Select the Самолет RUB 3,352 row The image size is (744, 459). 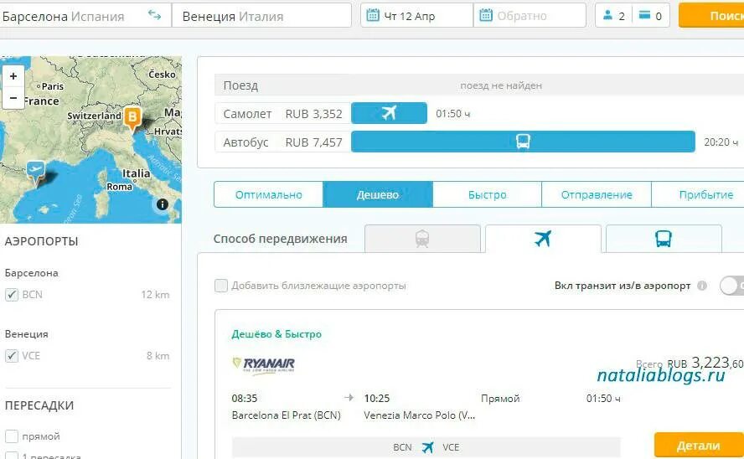(x=283, y=114)
